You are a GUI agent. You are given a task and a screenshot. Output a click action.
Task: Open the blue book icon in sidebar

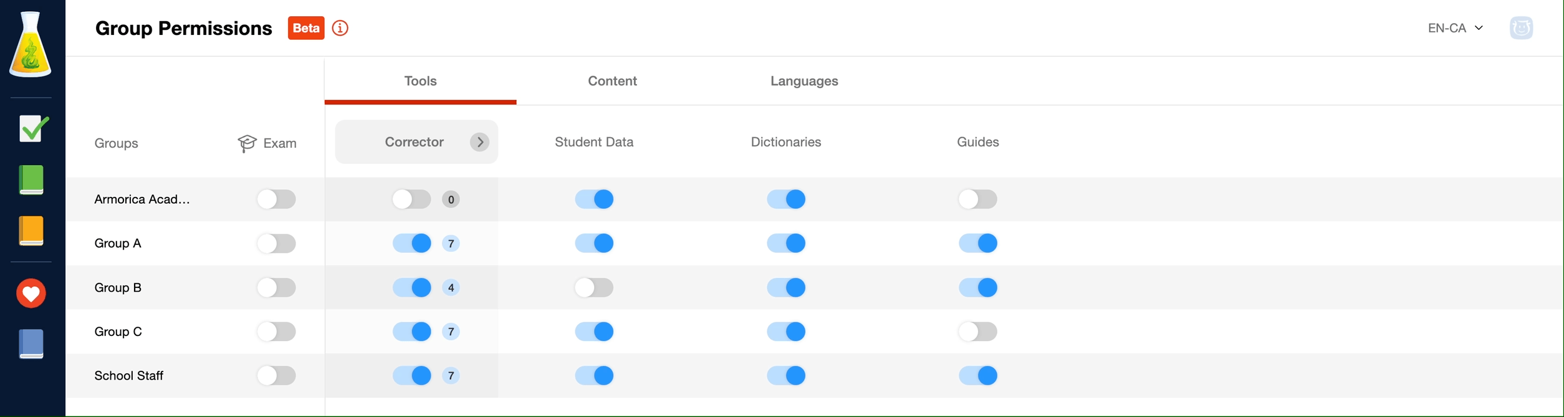pos(31,344)
